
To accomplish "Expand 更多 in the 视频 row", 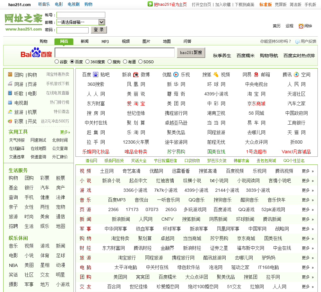I will [308, 171].
